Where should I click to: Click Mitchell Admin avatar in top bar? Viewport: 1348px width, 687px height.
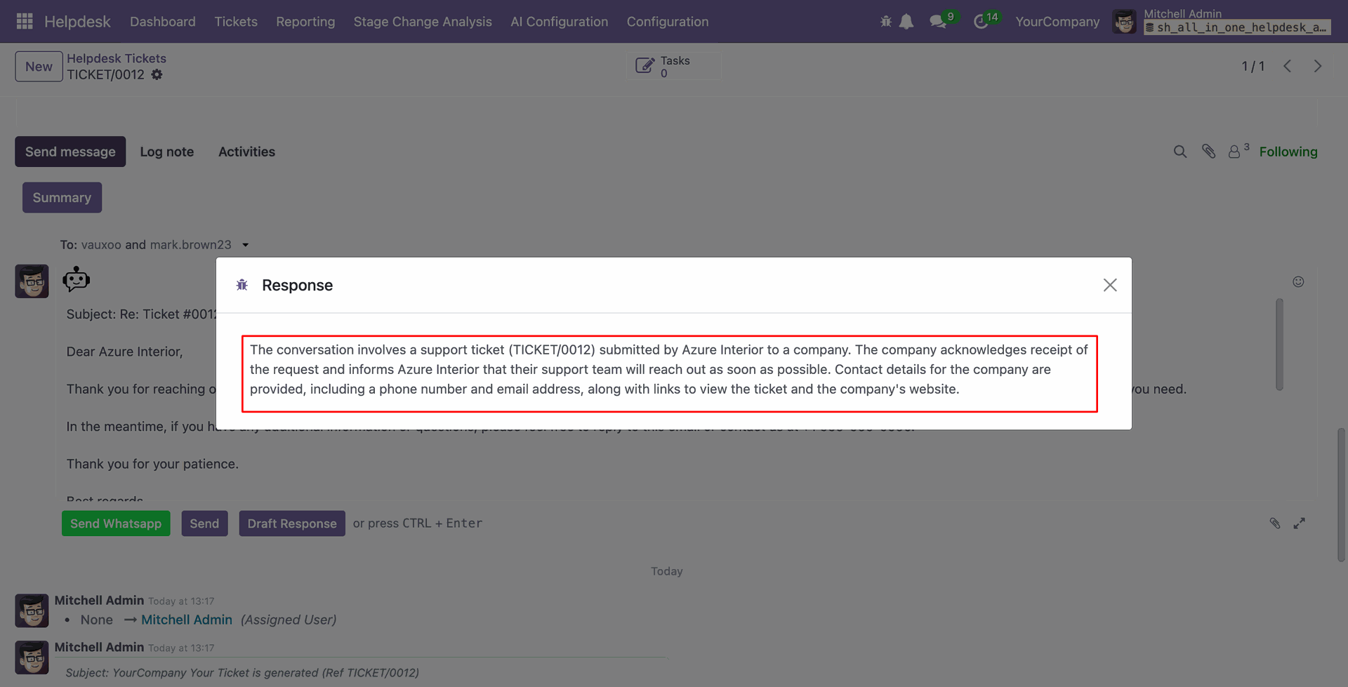point(1124,22)
